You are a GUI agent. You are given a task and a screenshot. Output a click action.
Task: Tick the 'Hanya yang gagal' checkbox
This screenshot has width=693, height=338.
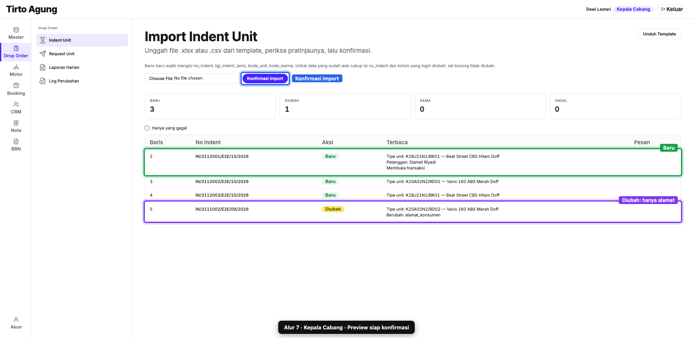click(147, 128)
